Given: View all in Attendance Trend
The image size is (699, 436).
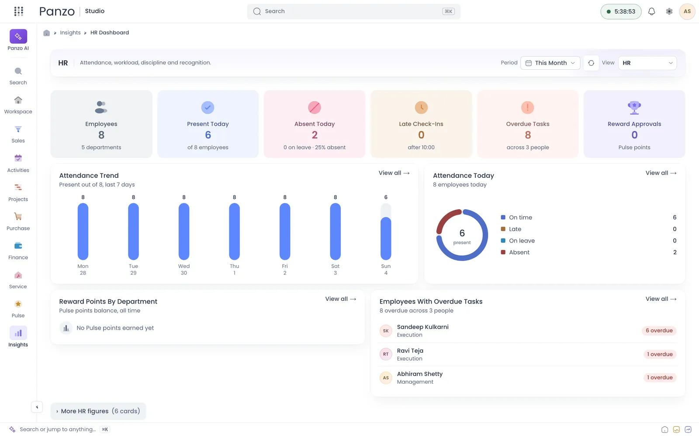Looking at the screenshot, I should (x=394, y=173).
